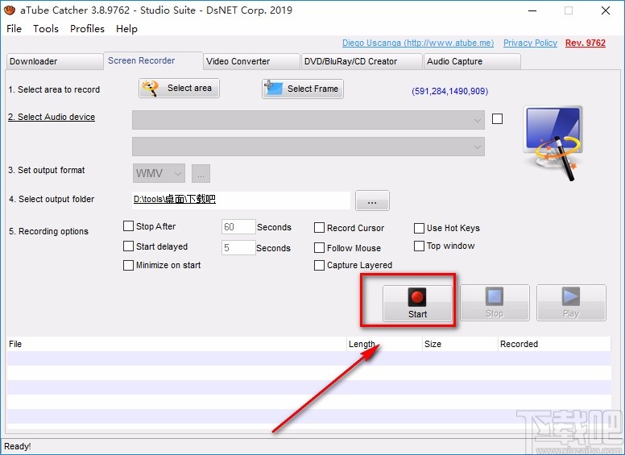The height and width of the screenshot is (455, 625).
Task: Click the '3. Set output format' label
Action: tap(47, 170)
